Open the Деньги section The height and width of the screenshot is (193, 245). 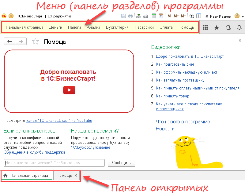point(56,27)
